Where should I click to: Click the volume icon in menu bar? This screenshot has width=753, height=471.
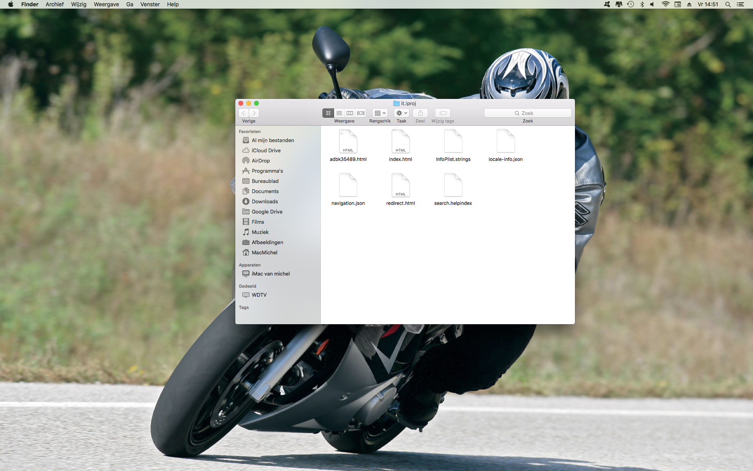click(x=652, y=4)
